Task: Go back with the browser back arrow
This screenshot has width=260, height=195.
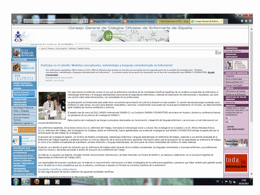Action: [x=15, y=21]
